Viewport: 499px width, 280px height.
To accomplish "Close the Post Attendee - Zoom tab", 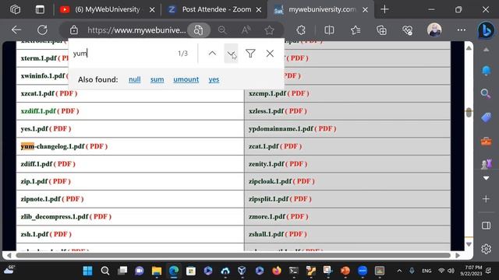I will click(259, 10).
